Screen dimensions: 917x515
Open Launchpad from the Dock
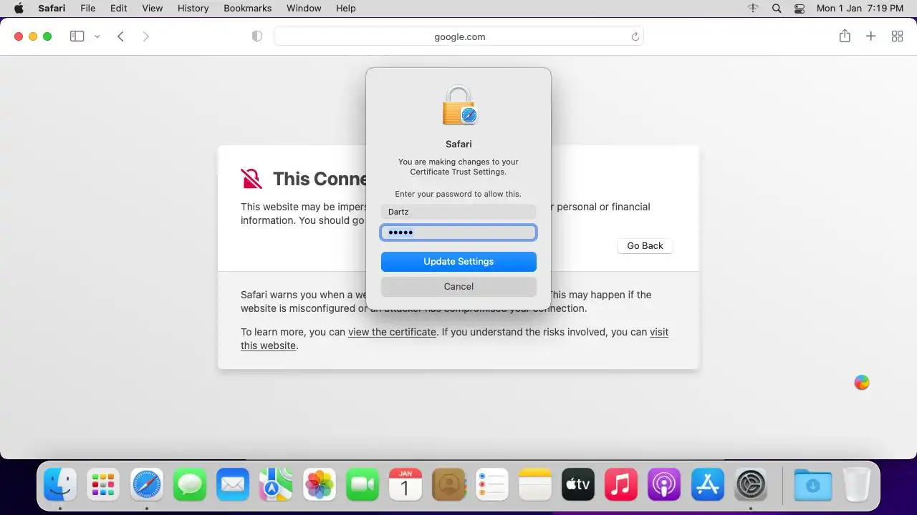click(x=103, y=485)
